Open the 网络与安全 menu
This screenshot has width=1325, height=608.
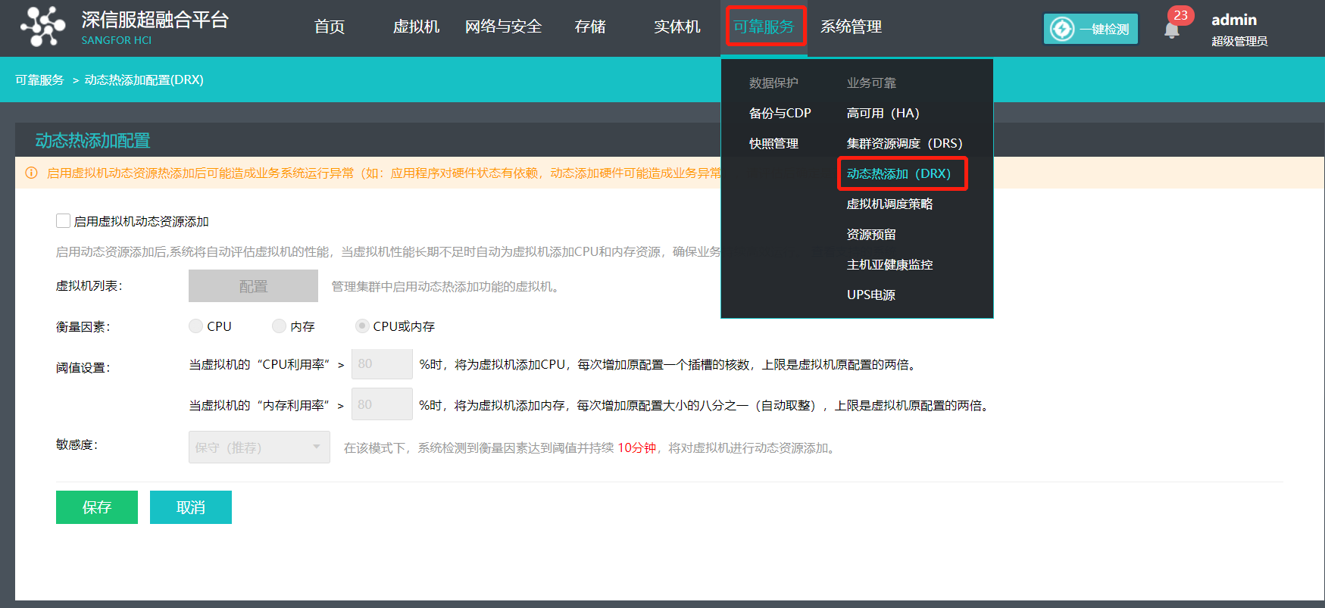click(x=503, y=27)
